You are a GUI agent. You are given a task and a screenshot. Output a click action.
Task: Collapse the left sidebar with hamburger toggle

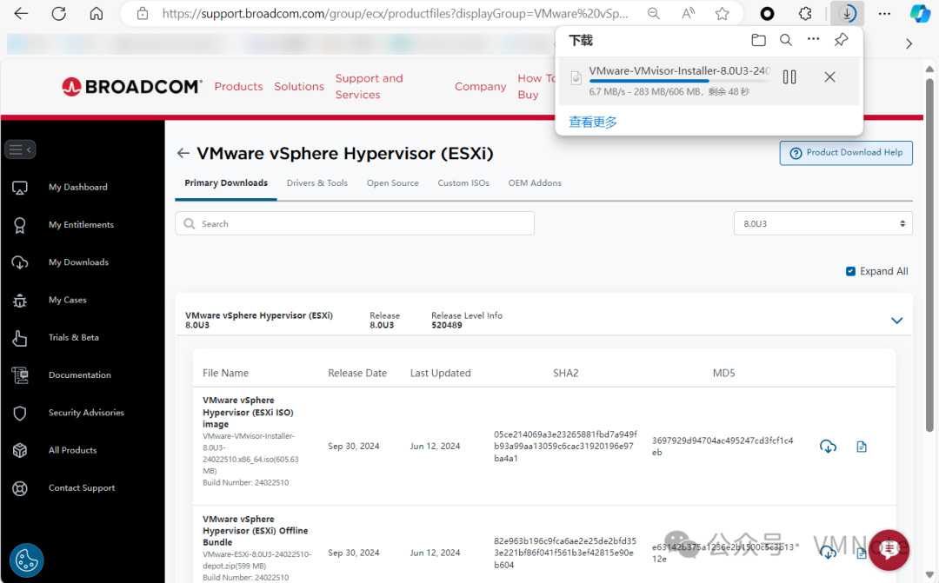[x=20, y=149]
